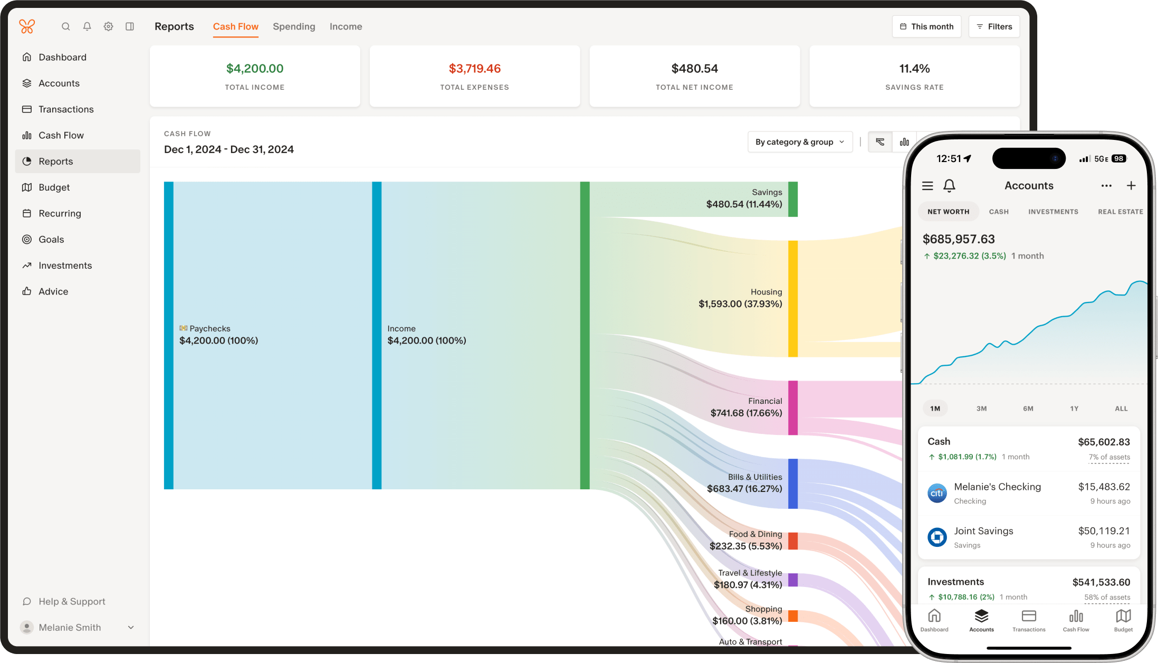This screenshot has height=663, width=1158.
Task: Collapse sidebar with the panel icon
Action: click(130, 26)
